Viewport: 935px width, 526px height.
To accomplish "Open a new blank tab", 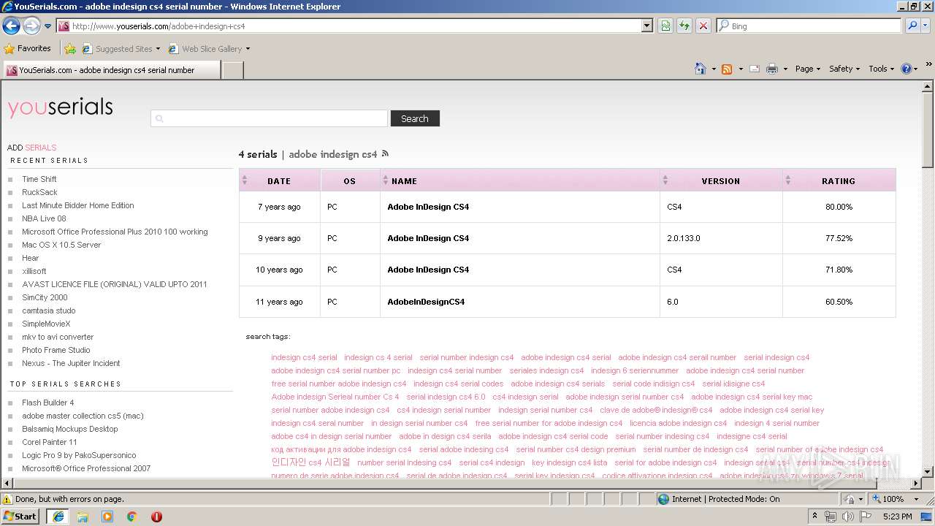I will (x=232, y=70).
